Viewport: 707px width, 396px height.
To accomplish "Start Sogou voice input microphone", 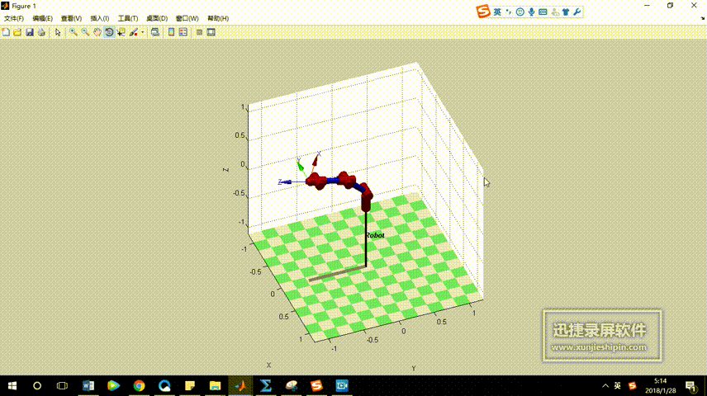I will pyautogui.click(x=532, y=12).
